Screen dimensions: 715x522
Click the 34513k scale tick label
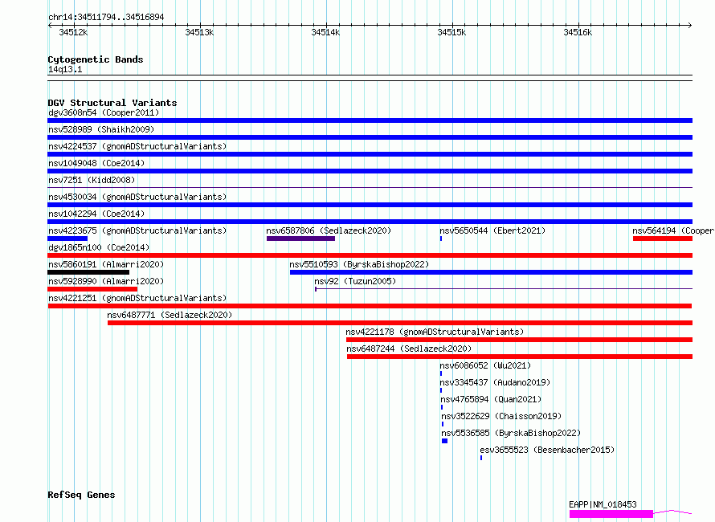coord(199,32)
